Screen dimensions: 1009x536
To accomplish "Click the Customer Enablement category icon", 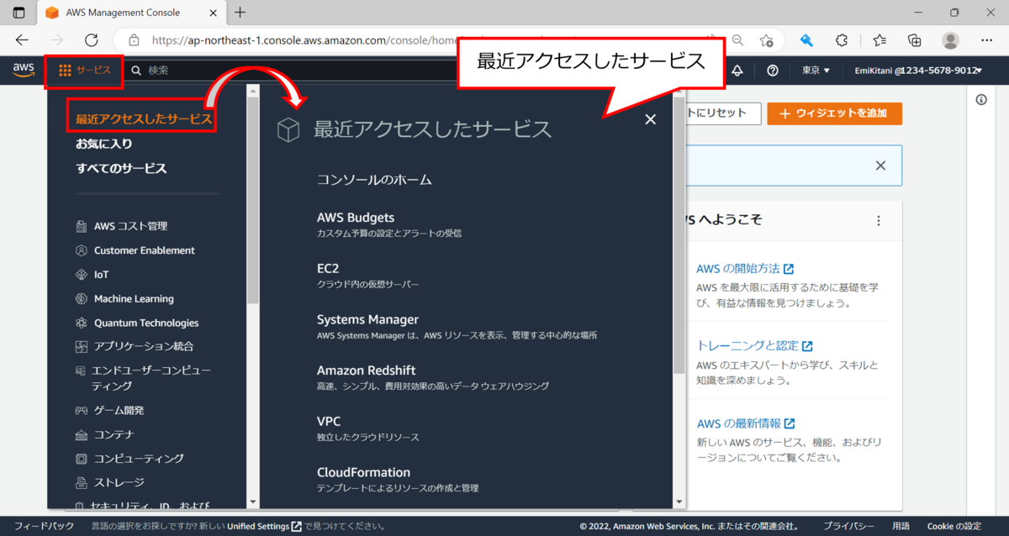I will pyautogui.click(x=82, y=250).
